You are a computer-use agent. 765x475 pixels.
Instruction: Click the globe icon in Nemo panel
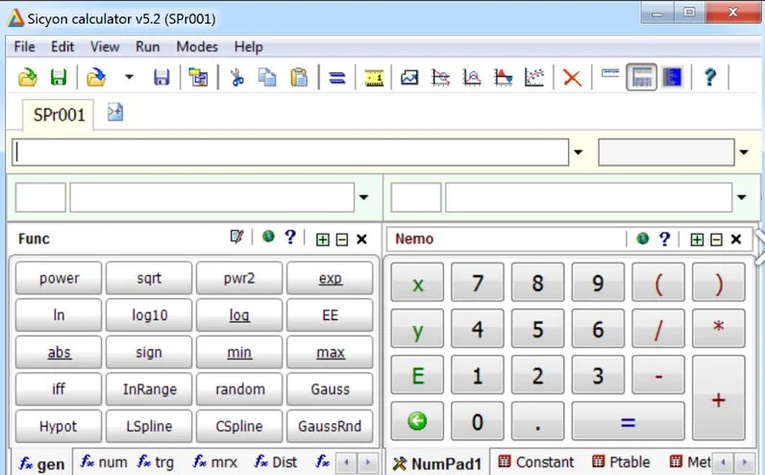(643, 238)
